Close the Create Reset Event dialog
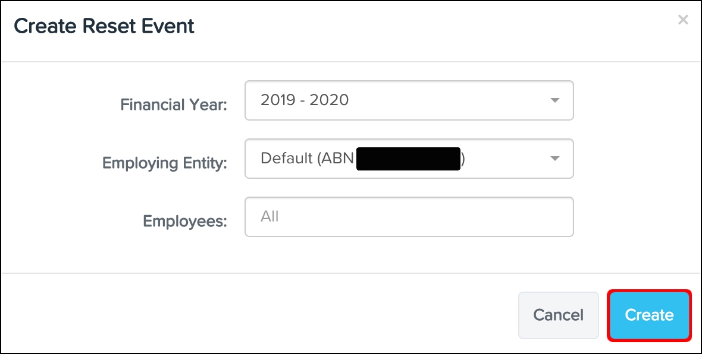The width and height of the screenshot is (702, 354). tap(683, 20)
